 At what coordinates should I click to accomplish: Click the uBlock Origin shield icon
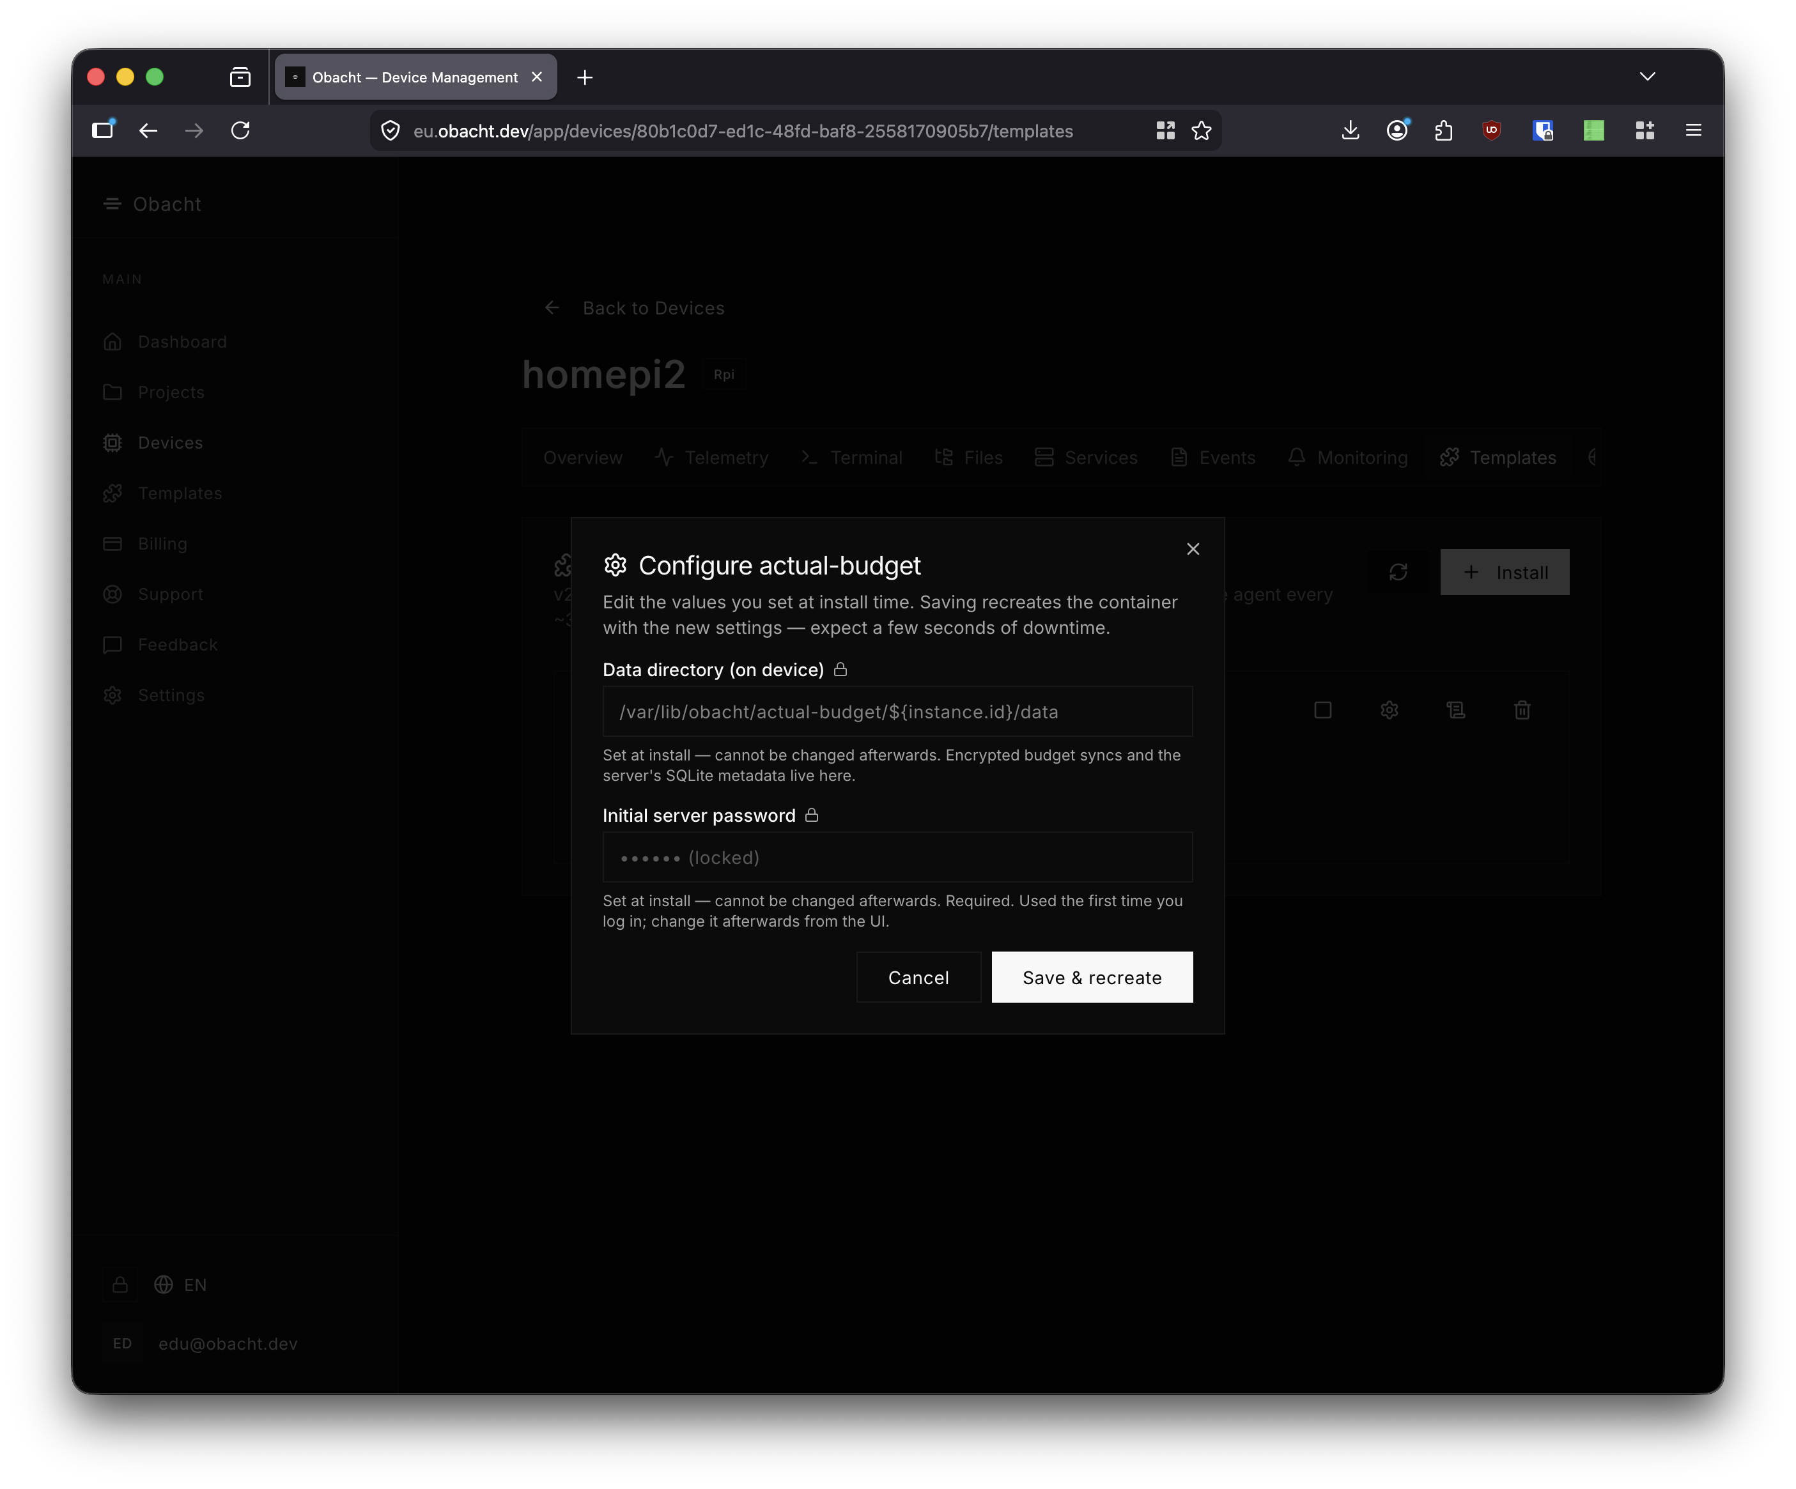click(1492, 130)
